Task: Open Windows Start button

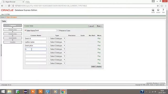Action: (3, 92)
